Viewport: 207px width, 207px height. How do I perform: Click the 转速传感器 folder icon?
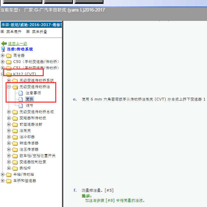point(15,143)
